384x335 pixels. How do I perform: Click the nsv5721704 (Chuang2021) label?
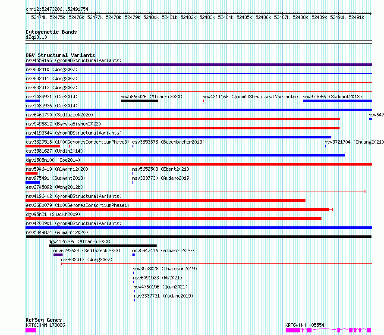(x=354, y=142)
